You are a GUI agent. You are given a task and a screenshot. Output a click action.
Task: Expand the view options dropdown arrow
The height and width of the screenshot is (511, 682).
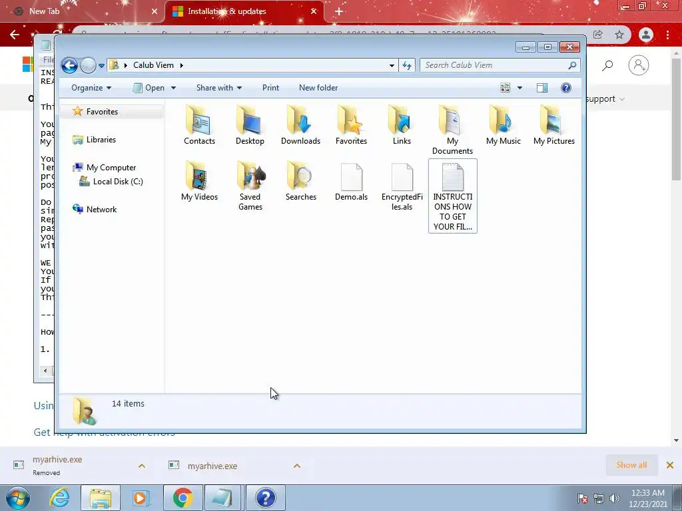(519, 88)
